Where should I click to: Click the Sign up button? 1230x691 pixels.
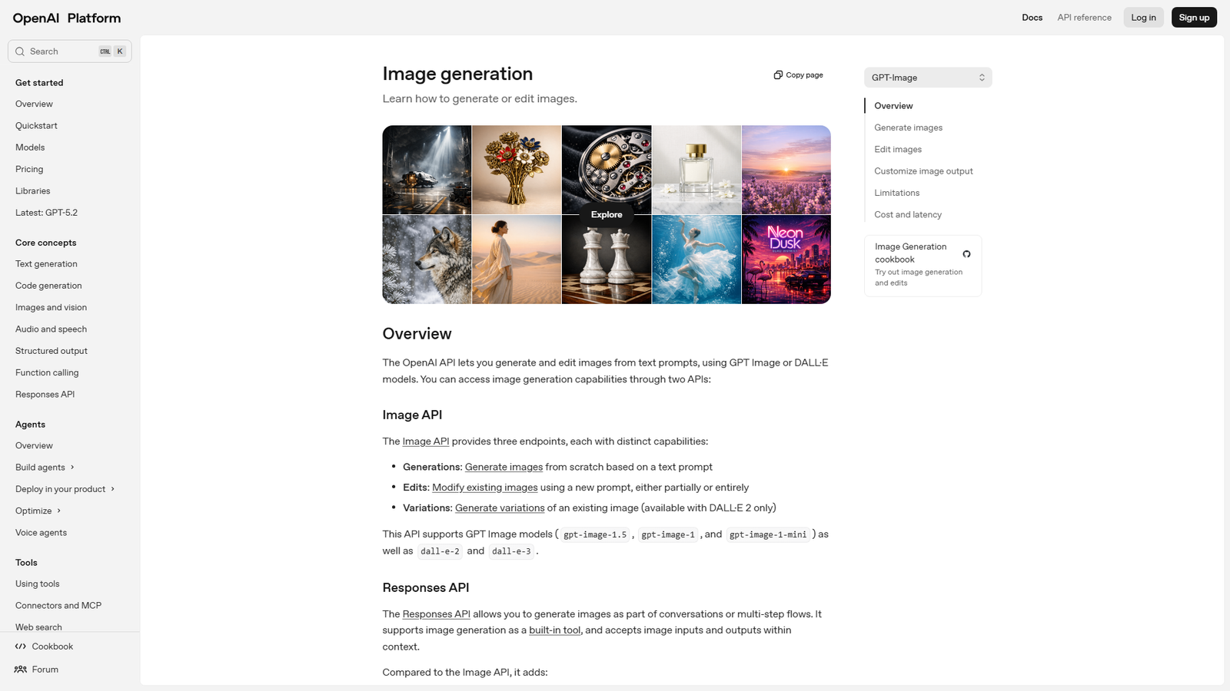1194,17
